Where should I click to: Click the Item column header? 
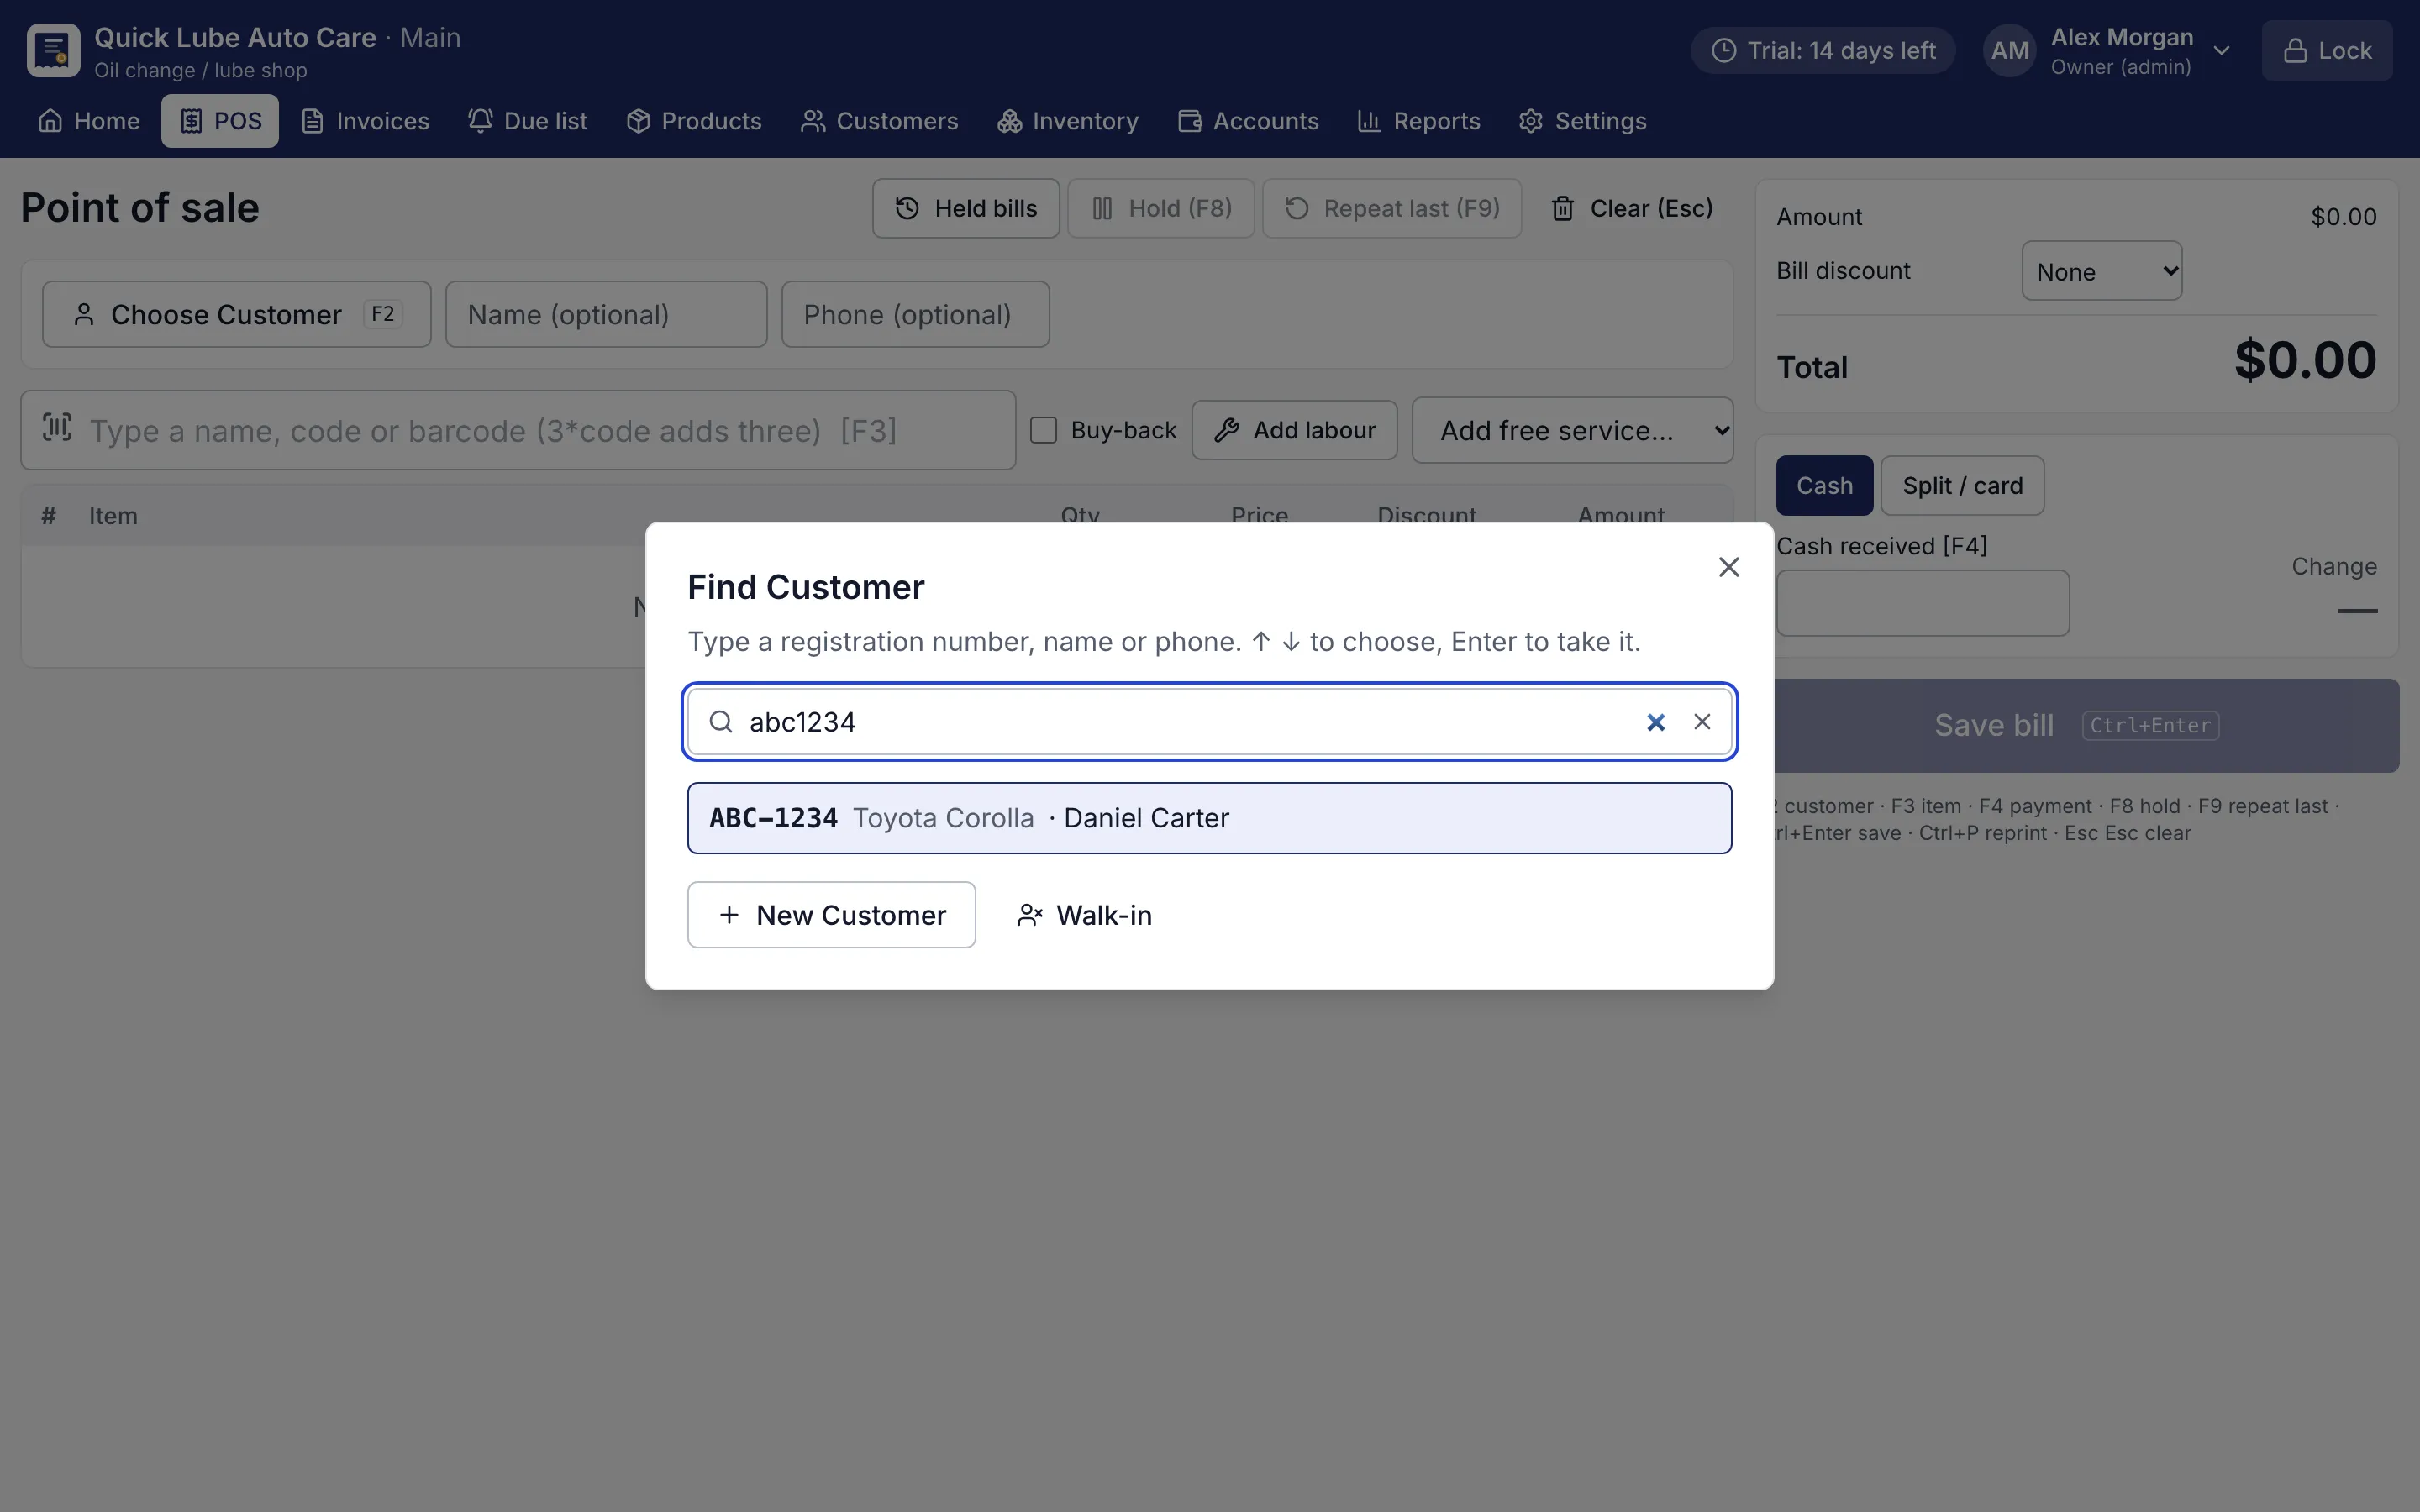pyautogui.click(x=113, y=516)
